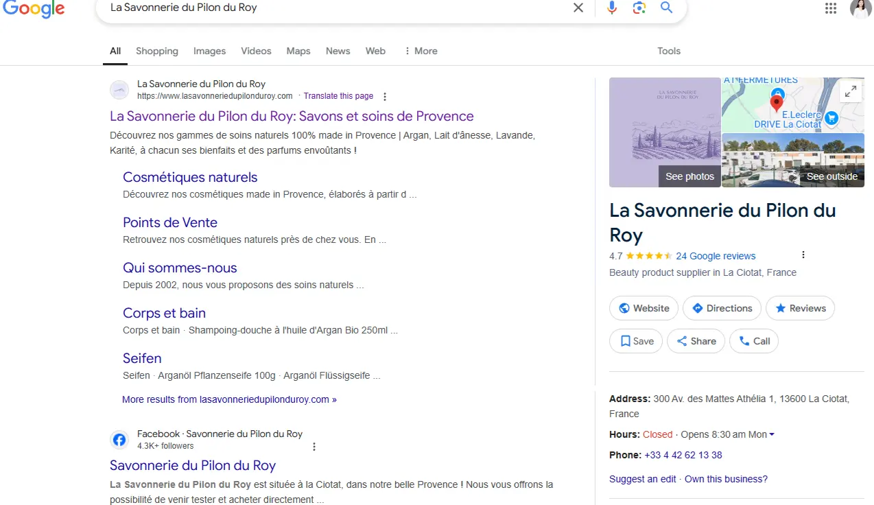The image size is (874, 505).
Task: Open the 24 Google reviews link
Action: 716,256
